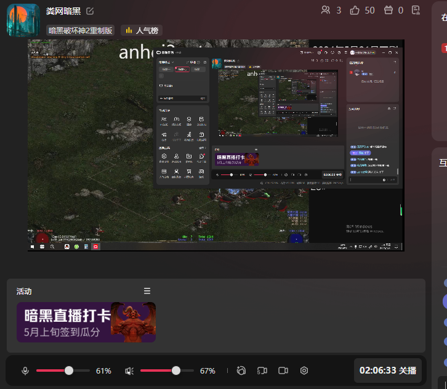This screenshot has height=389, width=447.
Task: Click the viewer count number 3
Action: 339,10
